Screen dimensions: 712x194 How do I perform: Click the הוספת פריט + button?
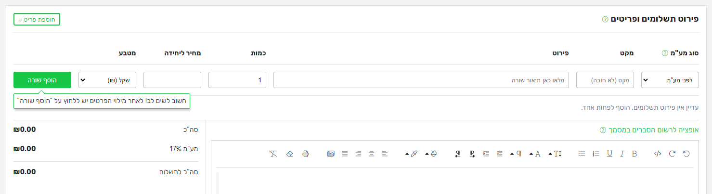[x=37, y=19]
